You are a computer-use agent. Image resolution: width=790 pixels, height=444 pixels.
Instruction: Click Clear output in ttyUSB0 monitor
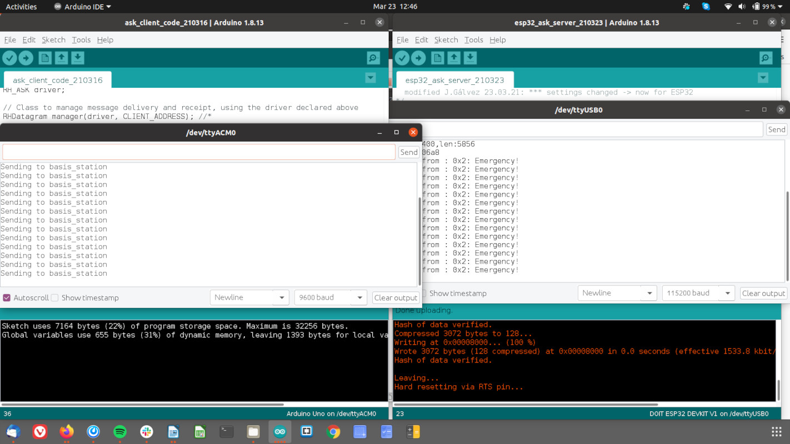pyautogui.click(x=763, y=293)
